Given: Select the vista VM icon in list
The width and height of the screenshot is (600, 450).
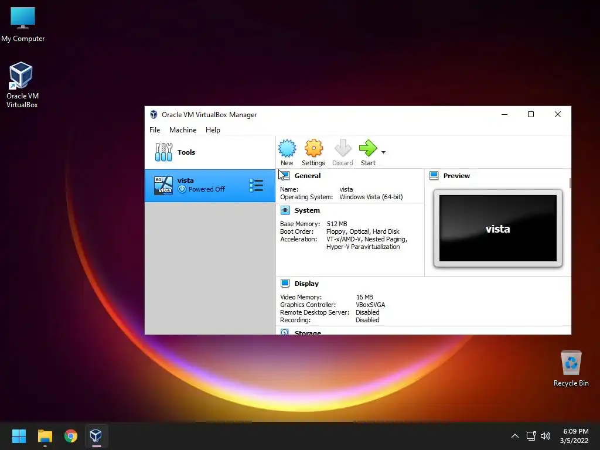Looking at the screenshot, I should point(163,186).
